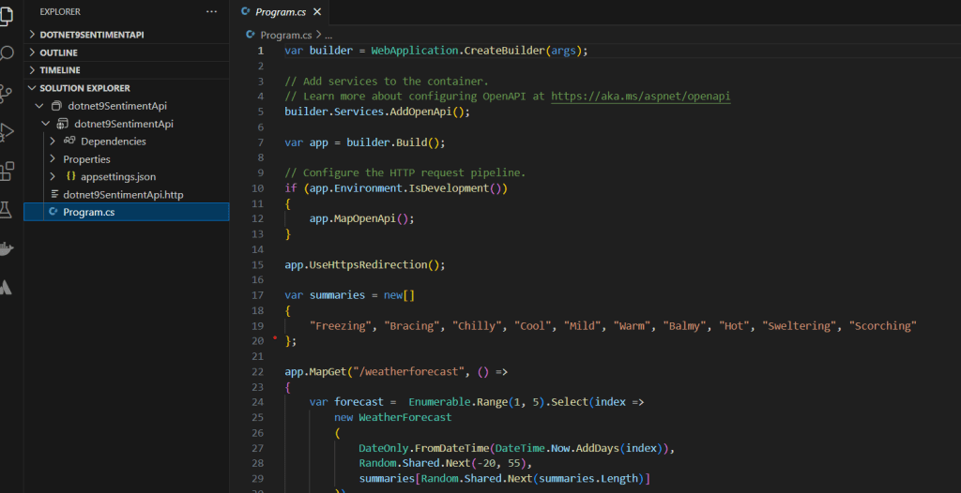Toggle breakpoint dot on line 20
Viewport: 961px width, 493px height.
coord(275,337)
